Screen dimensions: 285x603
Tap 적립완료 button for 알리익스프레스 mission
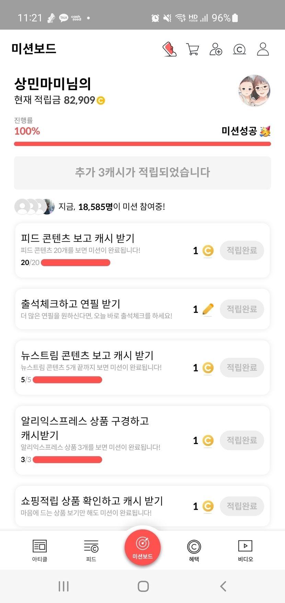tap(242, 440)
